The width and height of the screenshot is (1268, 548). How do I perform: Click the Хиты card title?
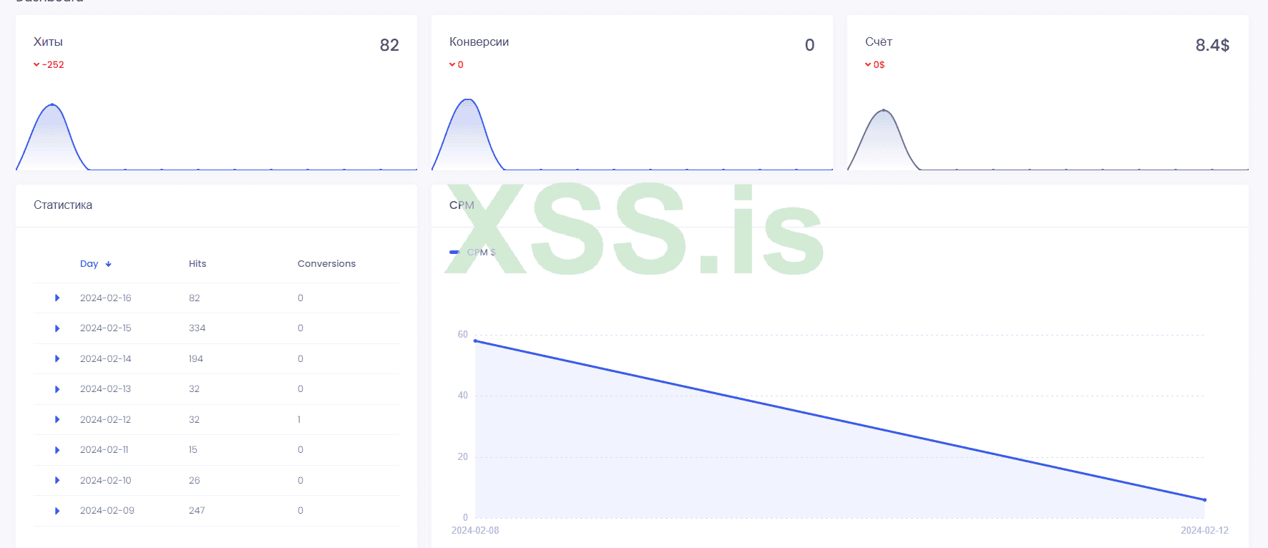pos(48,41)
